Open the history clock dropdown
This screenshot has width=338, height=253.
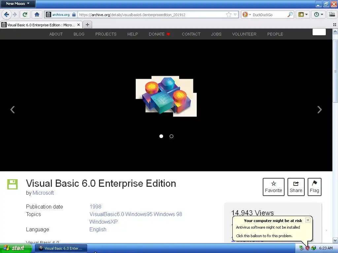(x=319, y=14)
